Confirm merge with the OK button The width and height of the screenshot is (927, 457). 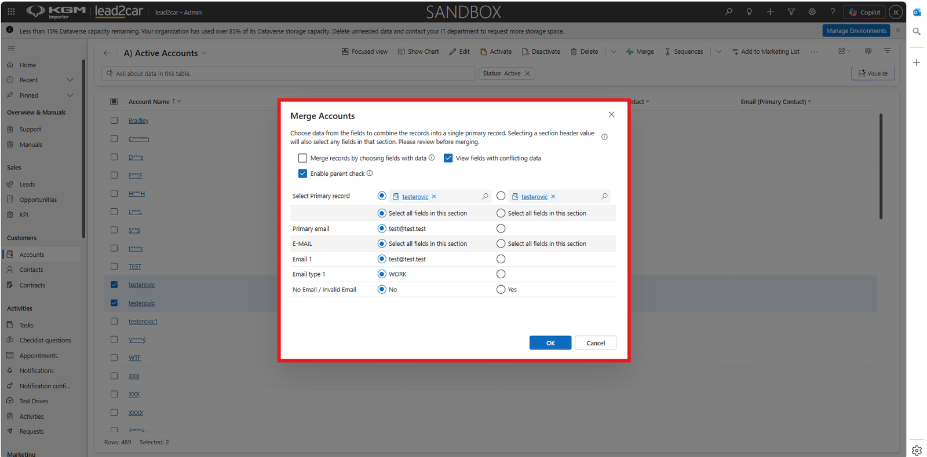[x=550, y=343]
